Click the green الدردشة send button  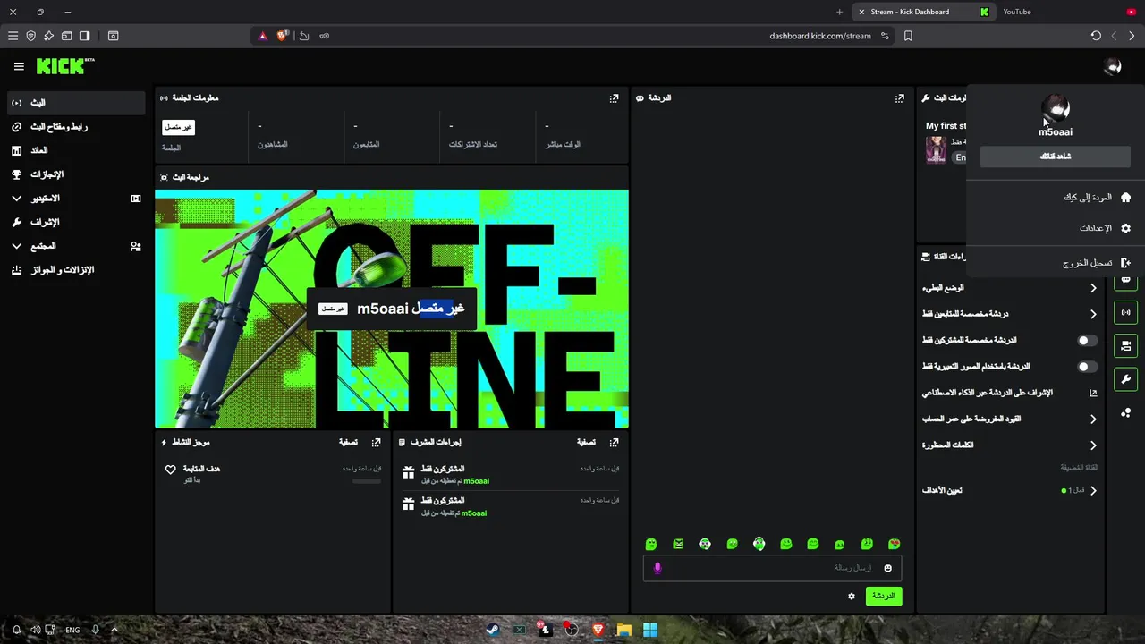pyautogui.click(x=883, y=596)
